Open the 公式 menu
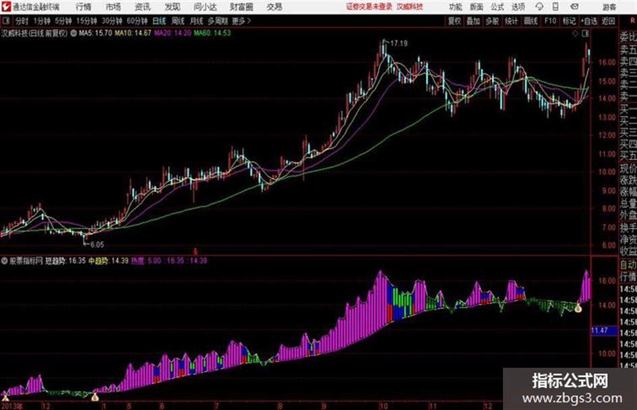 pos(497,7)
